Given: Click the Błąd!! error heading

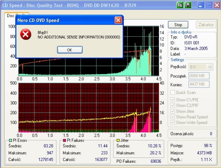Looking at the screenshot, I should 43,33.
